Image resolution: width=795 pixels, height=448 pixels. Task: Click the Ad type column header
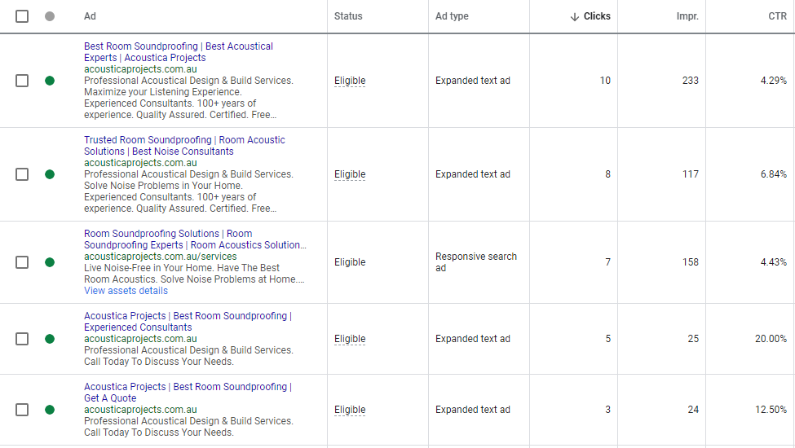tap(452, 16)
